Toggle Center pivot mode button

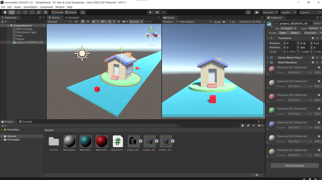tap(57, 12)
